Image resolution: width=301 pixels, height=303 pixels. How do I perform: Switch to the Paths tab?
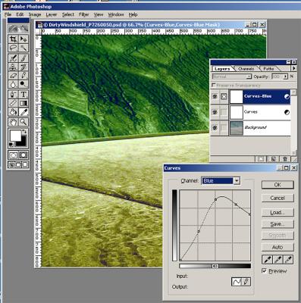tap(268, 69)
